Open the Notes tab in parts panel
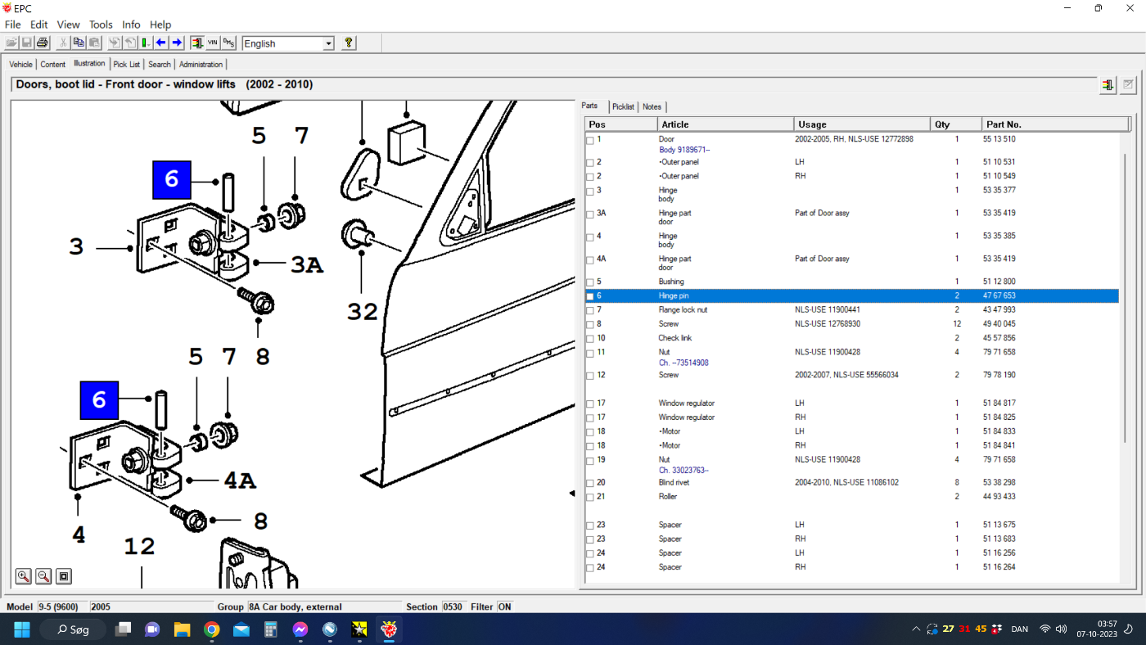The image size is (1146, 645). tap(652, 106)
